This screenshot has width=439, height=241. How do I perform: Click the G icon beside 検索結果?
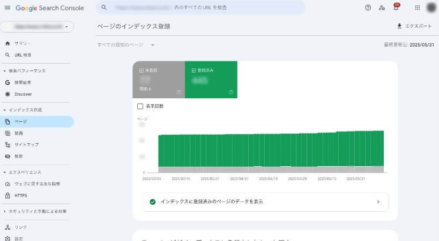coord(8,82)
